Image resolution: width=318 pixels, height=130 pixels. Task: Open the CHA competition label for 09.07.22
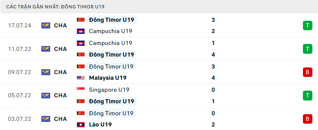coord(60,72)
